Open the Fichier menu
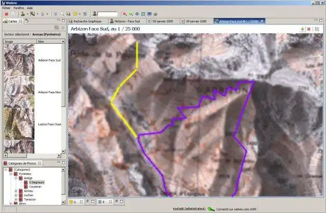 click(6, 8)
